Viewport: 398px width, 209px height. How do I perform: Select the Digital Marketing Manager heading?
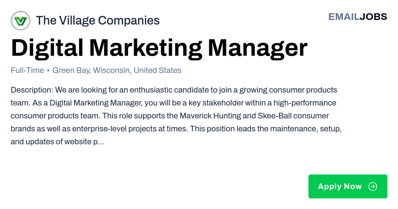pyautogui.click(x=159, y=48)
